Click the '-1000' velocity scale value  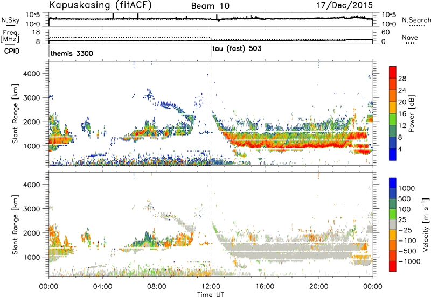point(409,261)
